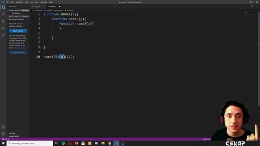Viewport: 260px width, 146px height.
Task: Launch Opera from the taskbar
Action: 70,143
